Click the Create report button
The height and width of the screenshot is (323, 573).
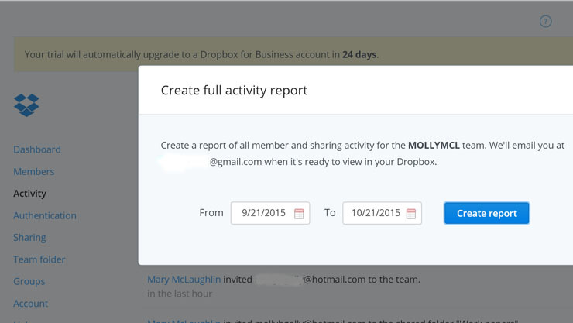487,213
